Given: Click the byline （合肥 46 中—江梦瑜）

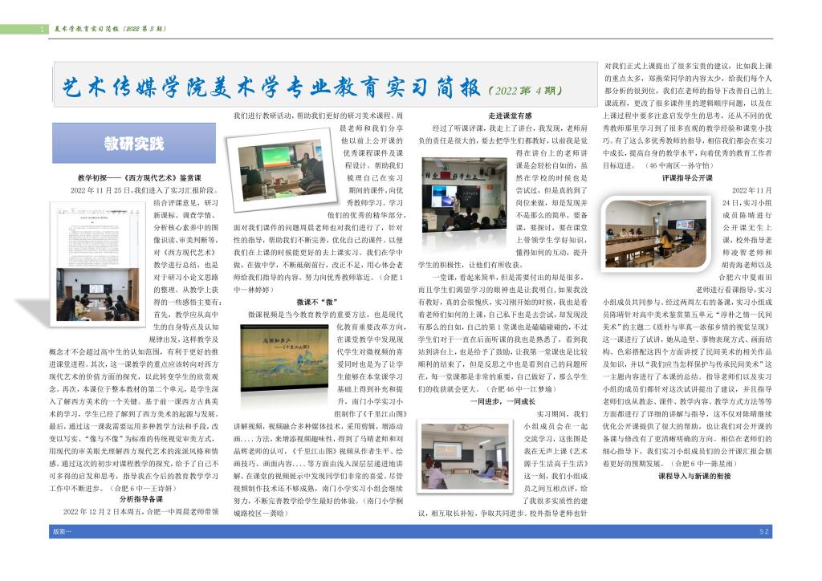Looking at the screenshot, I should (520, 388).
